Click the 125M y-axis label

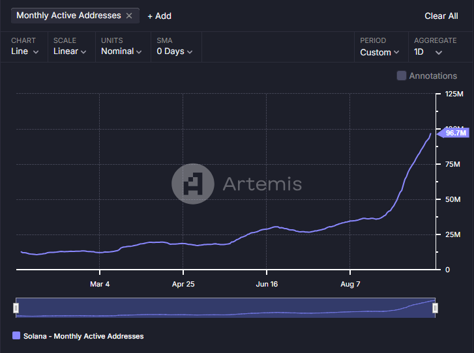coord(454,94)
